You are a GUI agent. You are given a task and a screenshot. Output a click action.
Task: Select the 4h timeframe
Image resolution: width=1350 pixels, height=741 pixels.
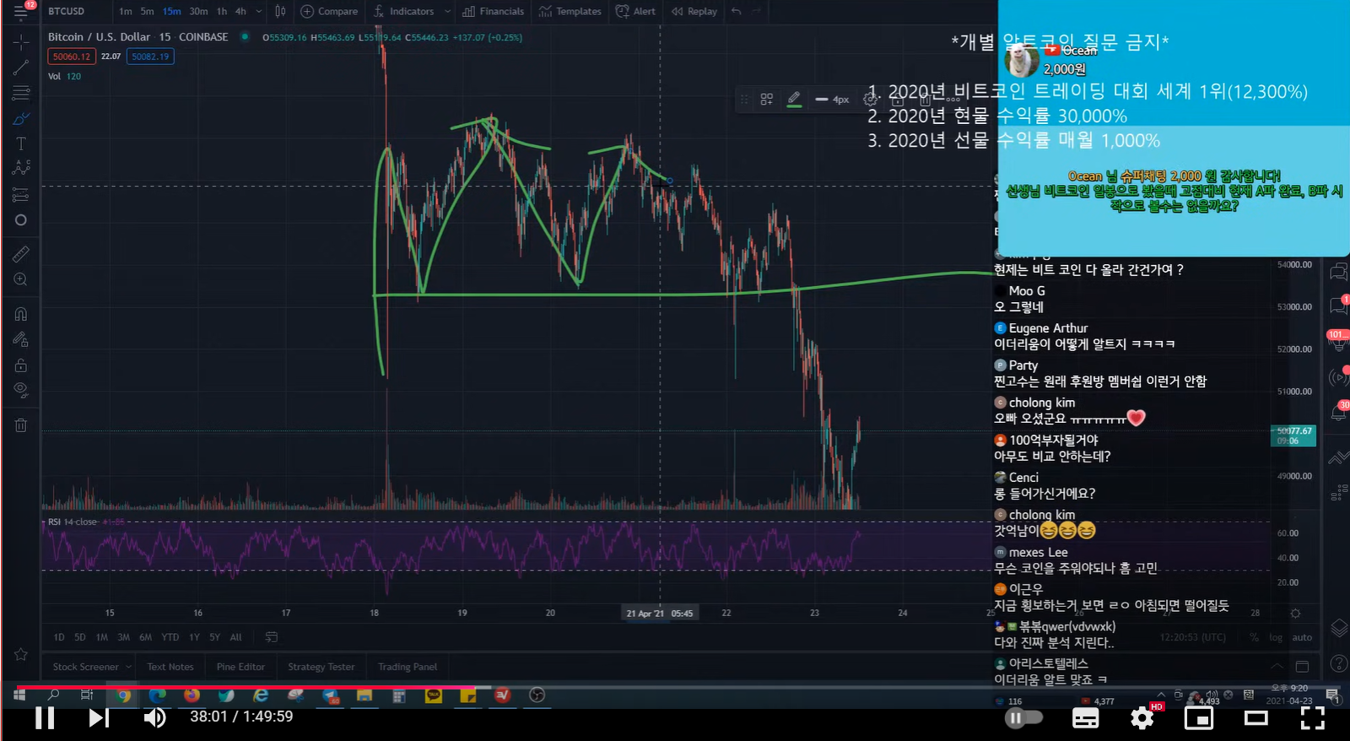pos(240,11)
